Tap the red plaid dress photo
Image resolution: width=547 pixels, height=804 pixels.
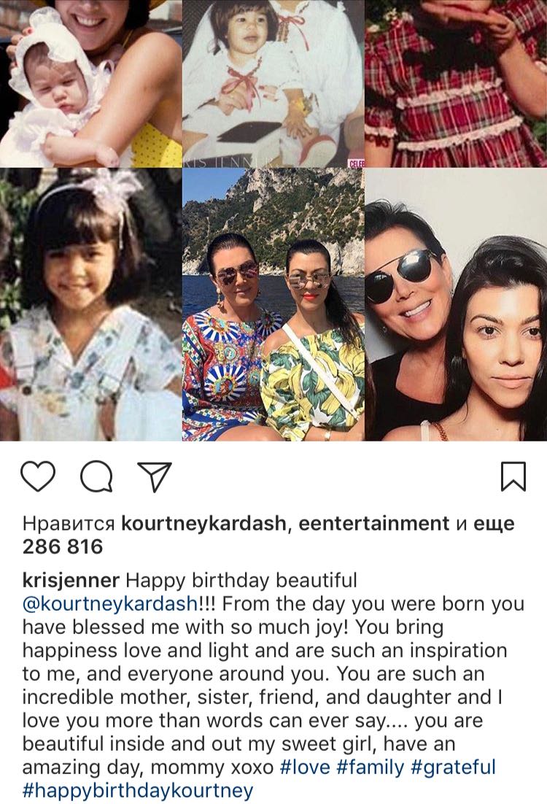(457, 83)
